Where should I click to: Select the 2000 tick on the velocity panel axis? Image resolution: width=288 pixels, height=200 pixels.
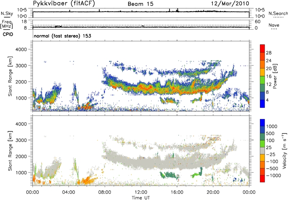pyautogui.click(x=21, y=156)
